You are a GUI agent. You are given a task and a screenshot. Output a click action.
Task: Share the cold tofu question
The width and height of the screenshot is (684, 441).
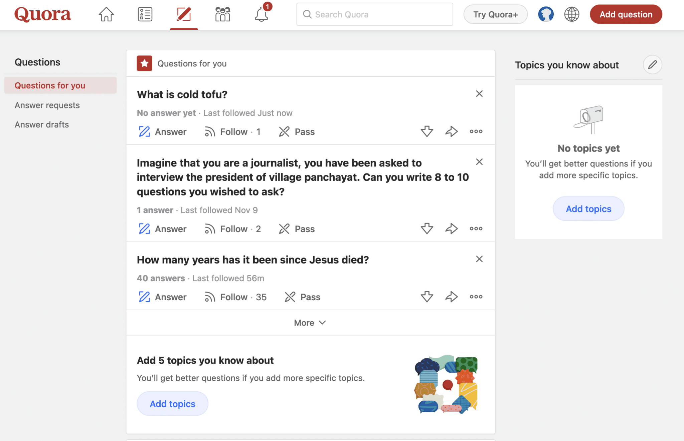tap(451, 131)
